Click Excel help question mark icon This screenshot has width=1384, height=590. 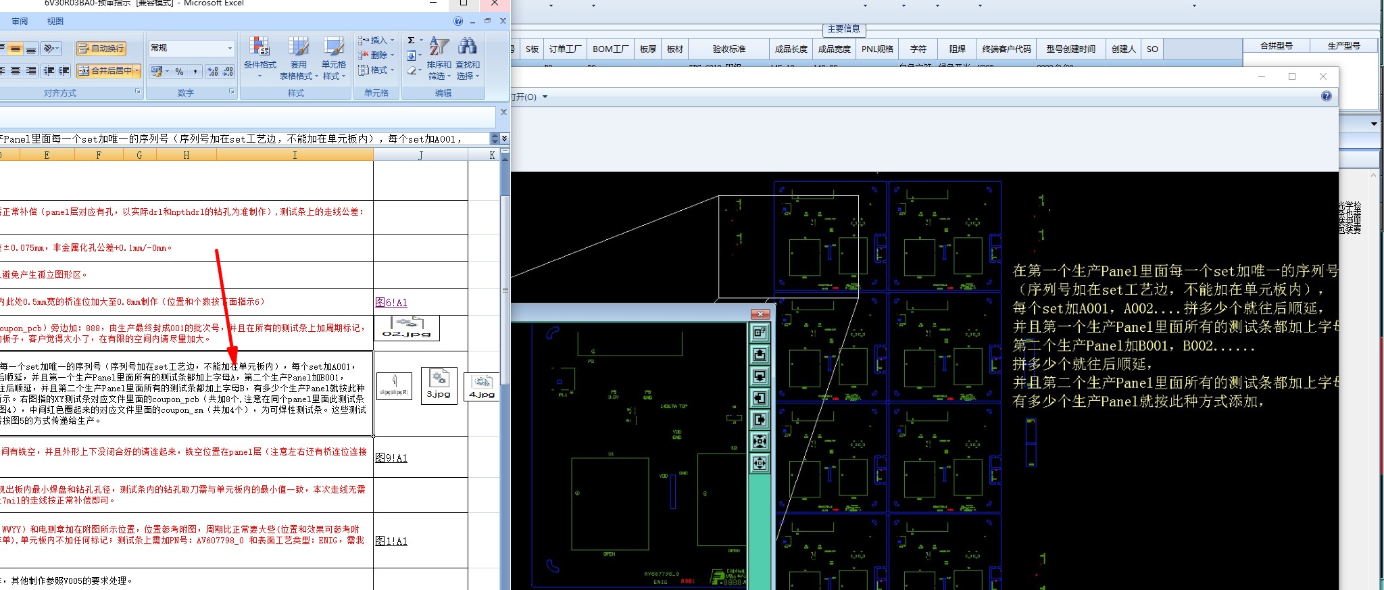click(458, 22)
